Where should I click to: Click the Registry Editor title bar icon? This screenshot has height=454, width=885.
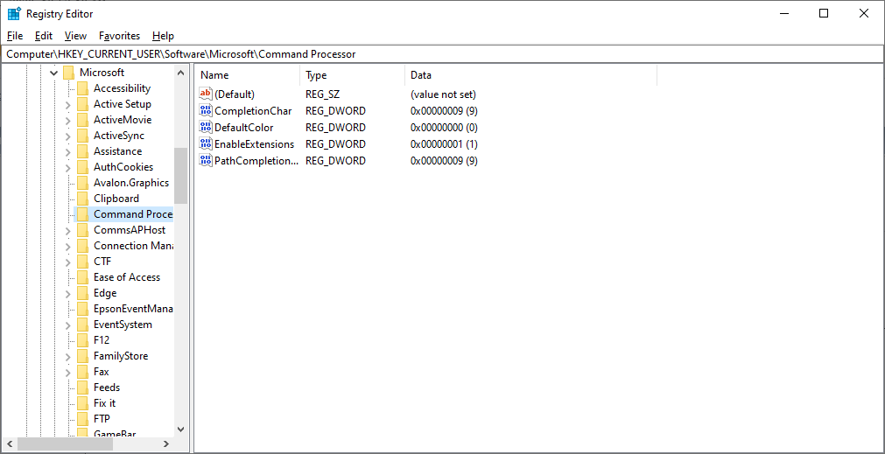coord(14,14)
